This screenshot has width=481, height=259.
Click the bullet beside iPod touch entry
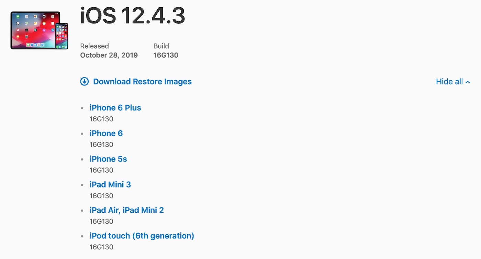tap(82, 236)
